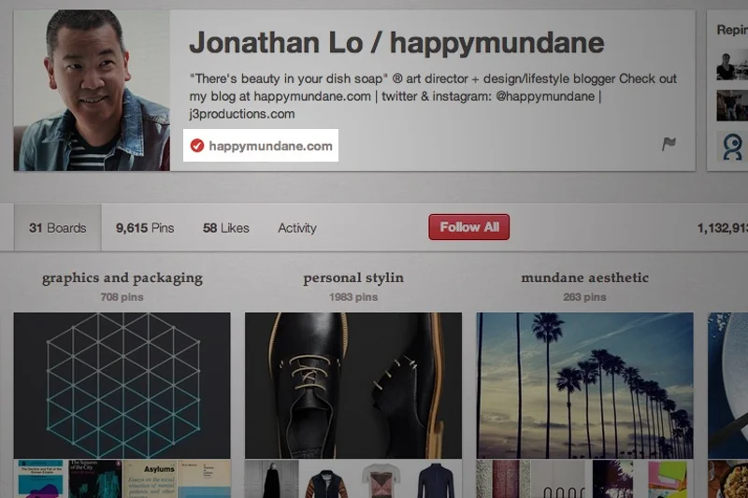Click the navy jacket thumbnail under personal stylin

point(435,479)
